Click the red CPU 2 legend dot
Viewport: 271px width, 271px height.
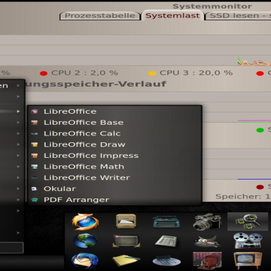(43, 73)
